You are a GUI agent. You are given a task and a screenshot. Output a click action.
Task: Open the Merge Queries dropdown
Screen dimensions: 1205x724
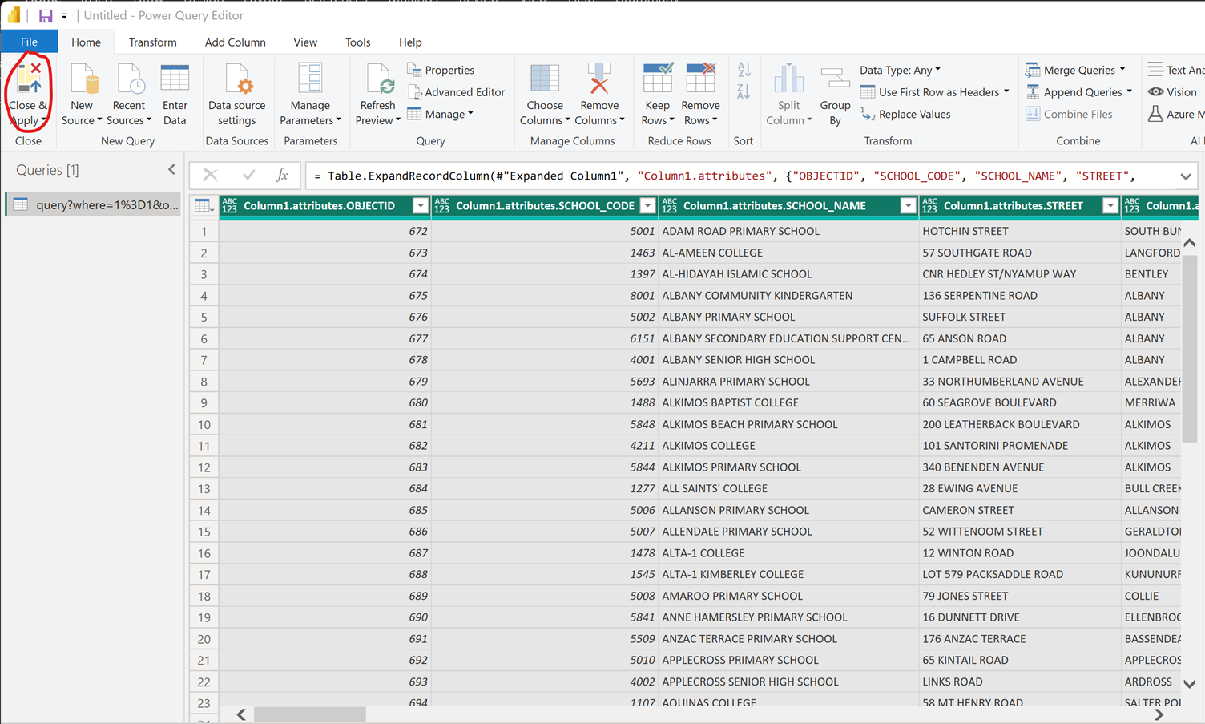pyautogui.click(x=1075, y=70)
